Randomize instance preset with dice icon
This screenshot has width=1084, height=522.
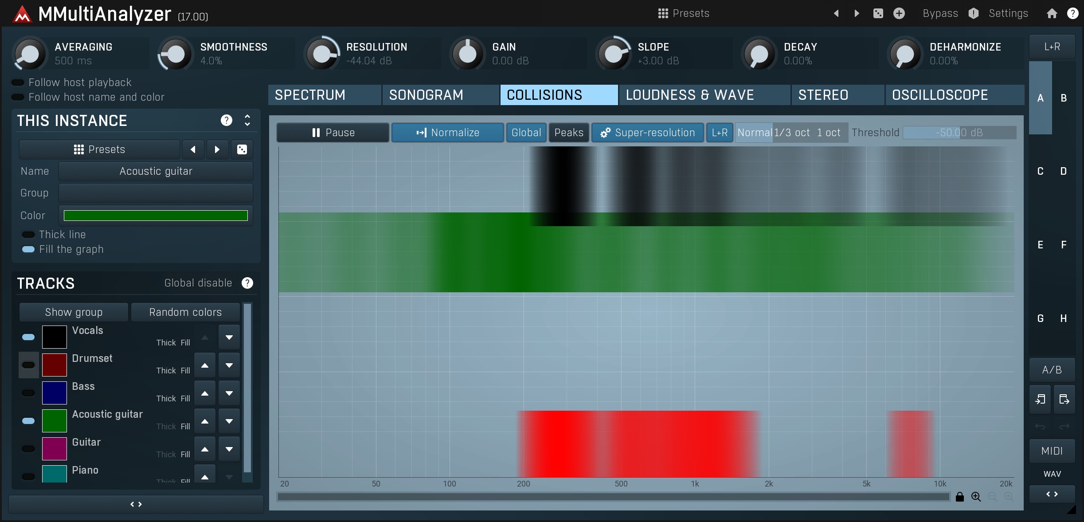point(242,149)
